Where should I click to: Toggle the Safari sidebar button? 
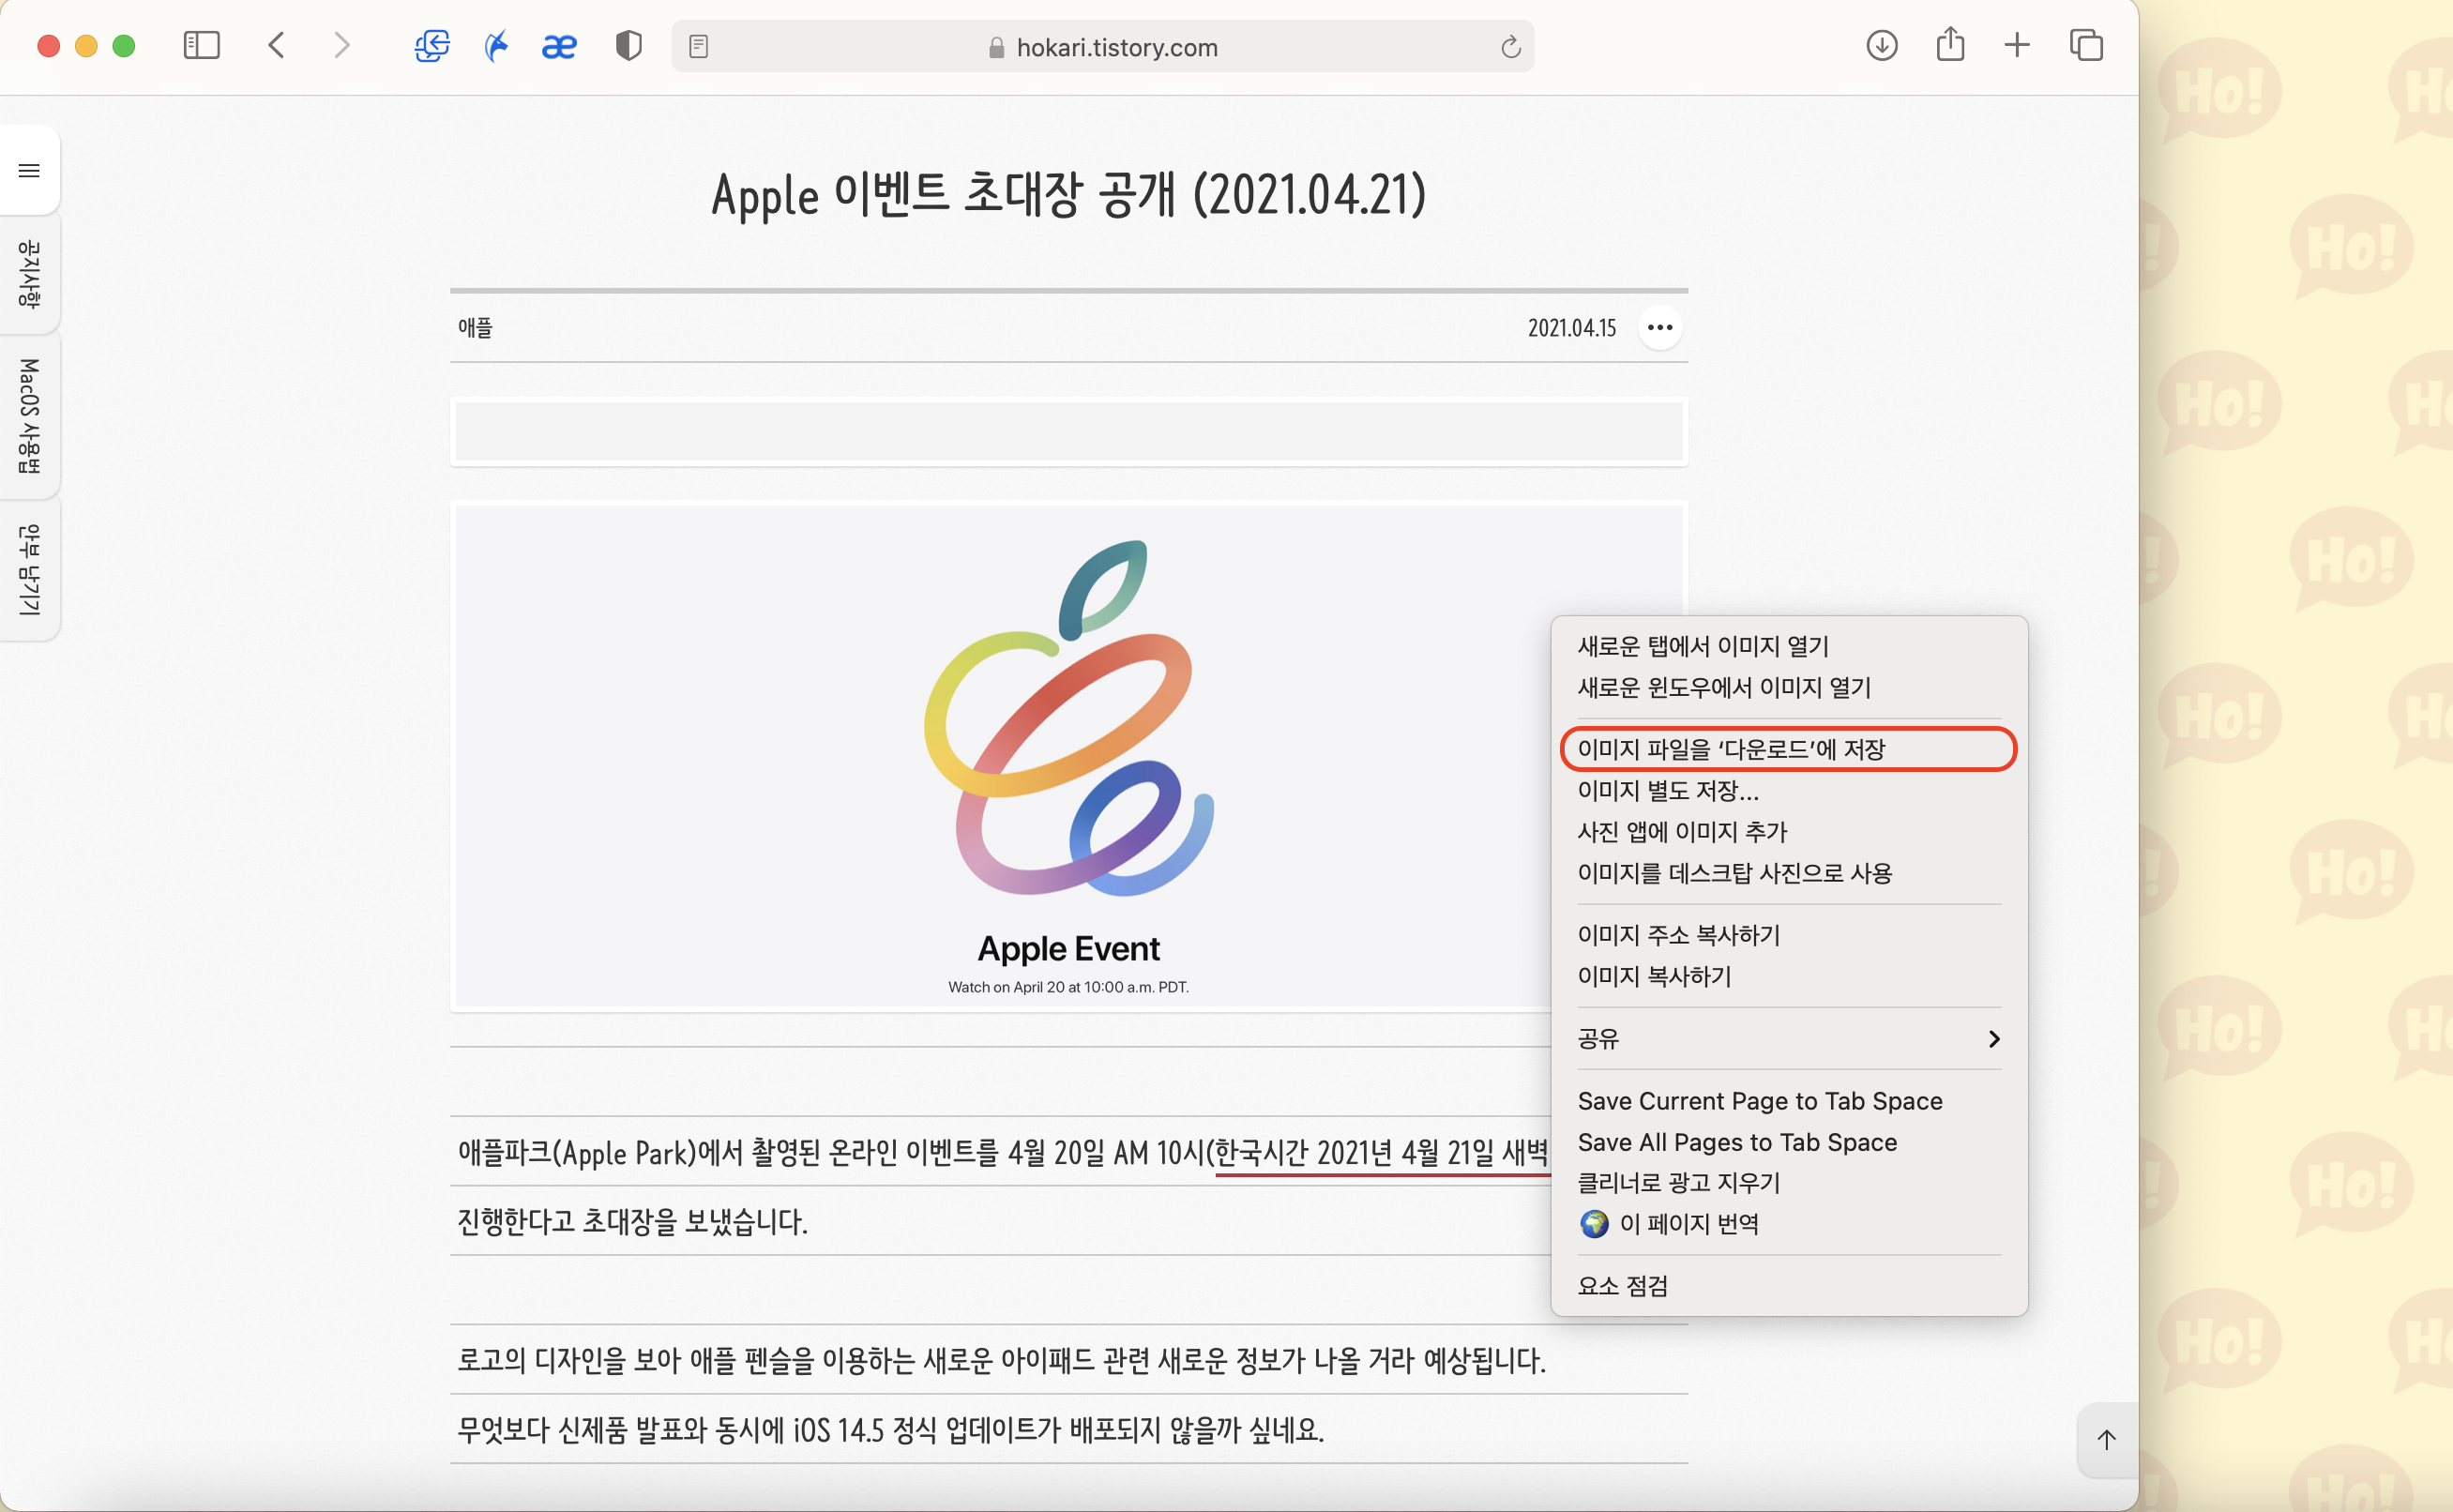pos(201,45)
